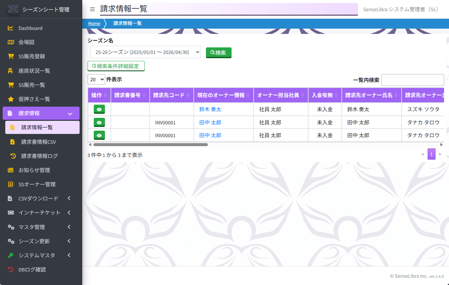This screenshot has width=449, height=285.
Task: Open details of the 鈴木 奏太 row via eye button
Action: point(99,109)
